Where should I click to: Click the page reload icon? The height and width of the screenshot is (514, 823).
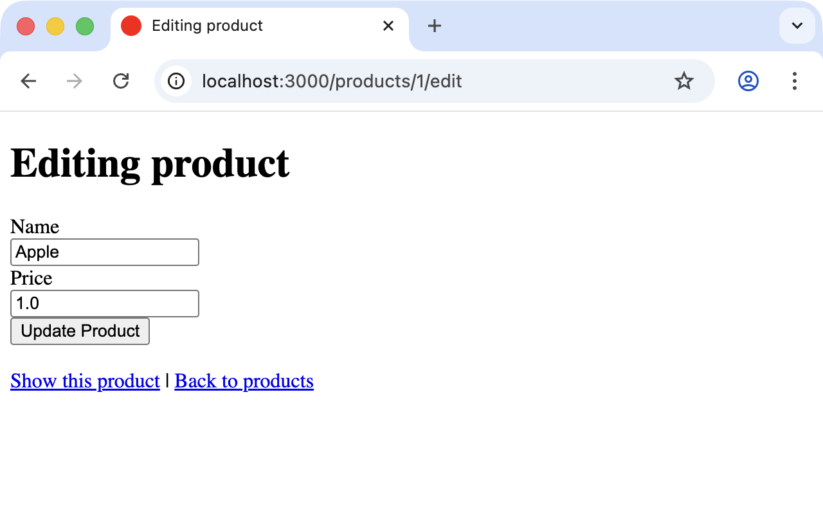121,81
